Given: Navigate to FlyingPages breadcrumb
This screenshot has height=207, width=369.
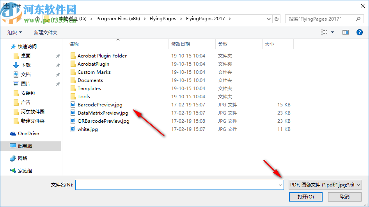Looking at the screenshot, I should coord(163,19).
